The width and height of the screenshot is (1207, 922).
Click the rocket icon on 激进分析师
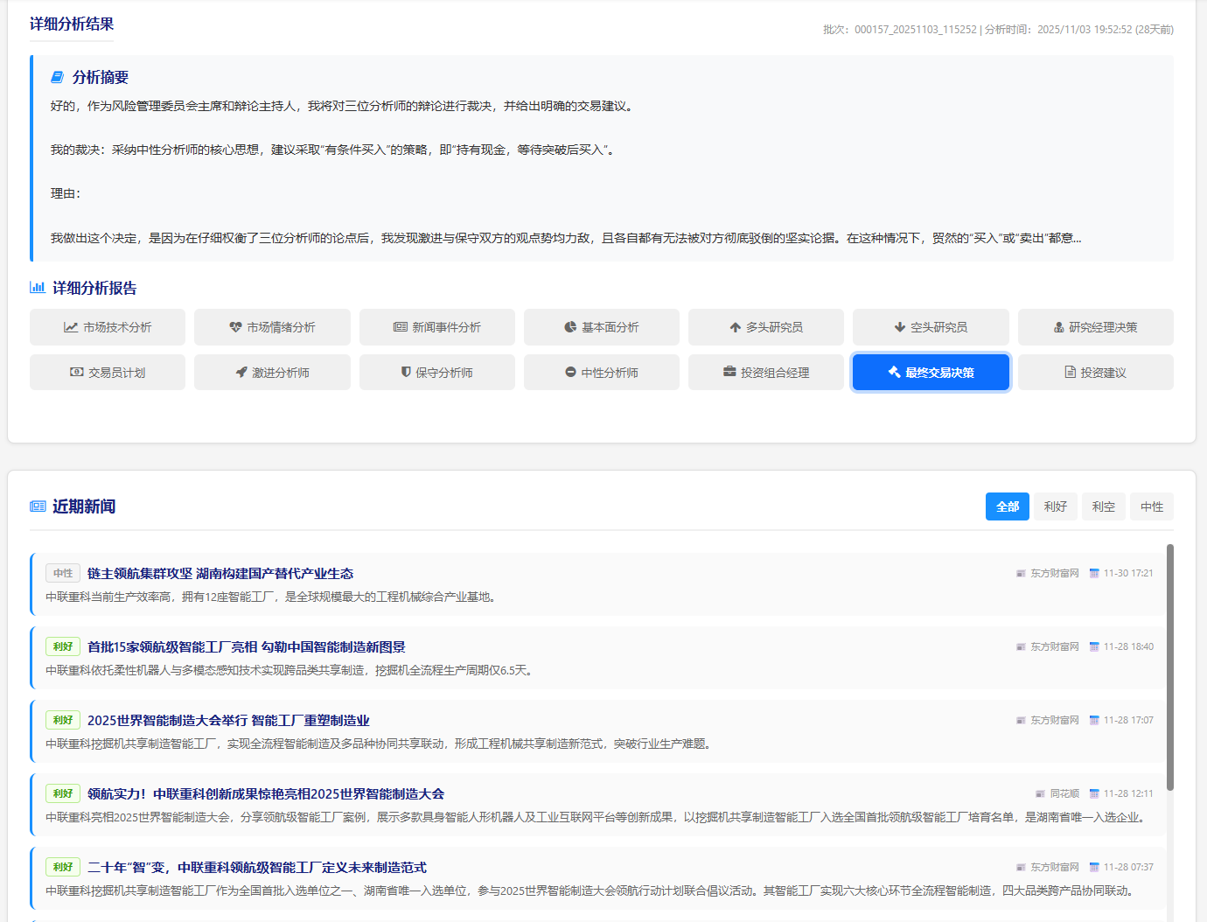(241, 373)
